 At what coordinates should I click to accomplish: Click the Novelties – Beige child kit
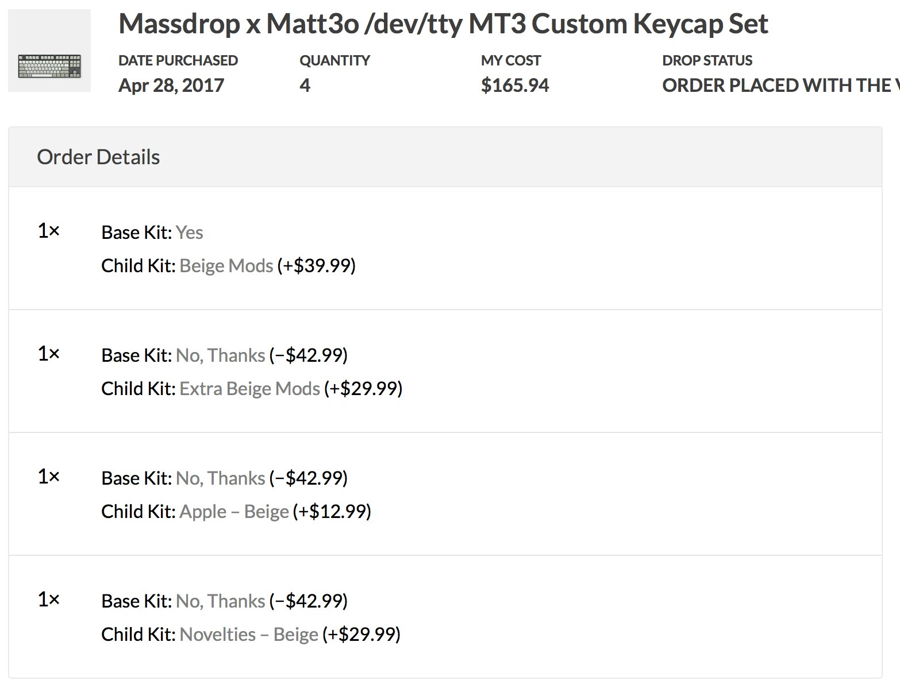[x=248, y=635]
